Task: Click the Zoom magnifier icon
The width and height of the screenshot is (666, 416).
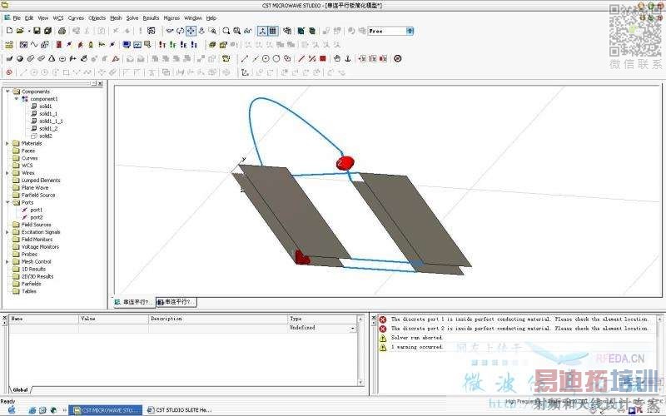Action: point(226,31)
